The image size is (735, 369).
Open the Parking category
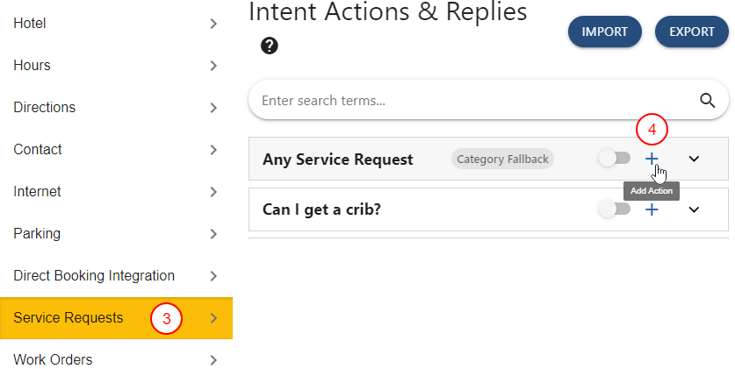point(114,234)
